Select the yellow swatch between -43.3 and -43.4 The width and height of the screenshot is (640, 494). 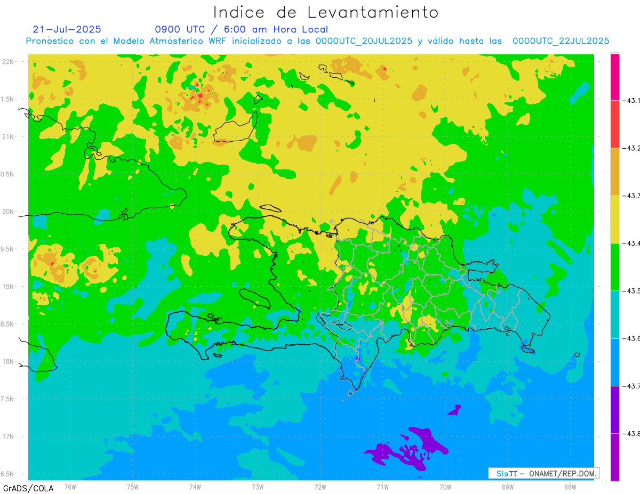[x=615, y=219]
